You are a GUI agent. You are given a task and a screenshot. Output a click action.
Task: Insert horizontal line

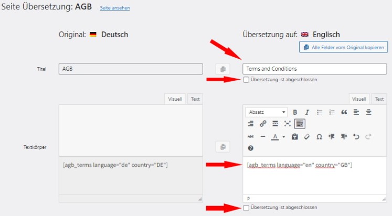(263, 137)
